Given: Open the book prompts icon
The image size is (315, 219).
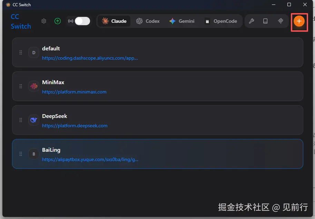Looking at the screenshot, I should (x=265, y=21).
